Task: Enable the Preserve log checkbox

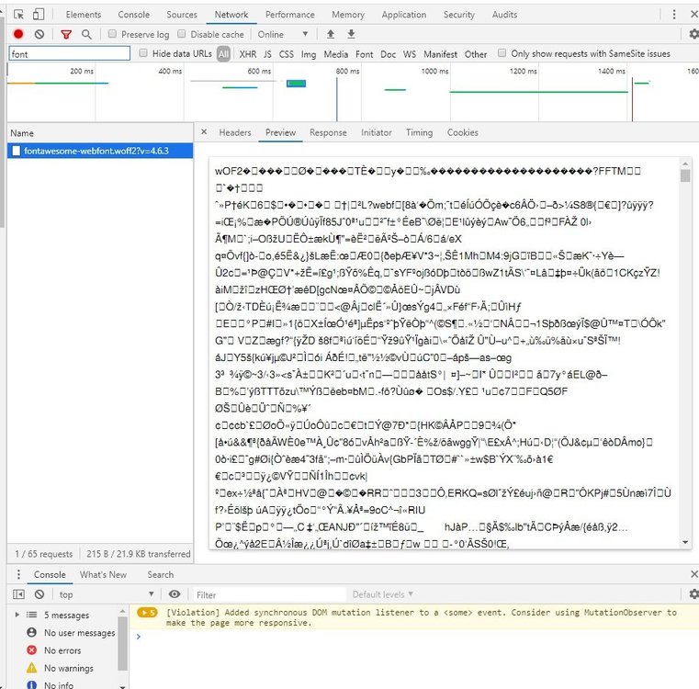Action: 112,34
